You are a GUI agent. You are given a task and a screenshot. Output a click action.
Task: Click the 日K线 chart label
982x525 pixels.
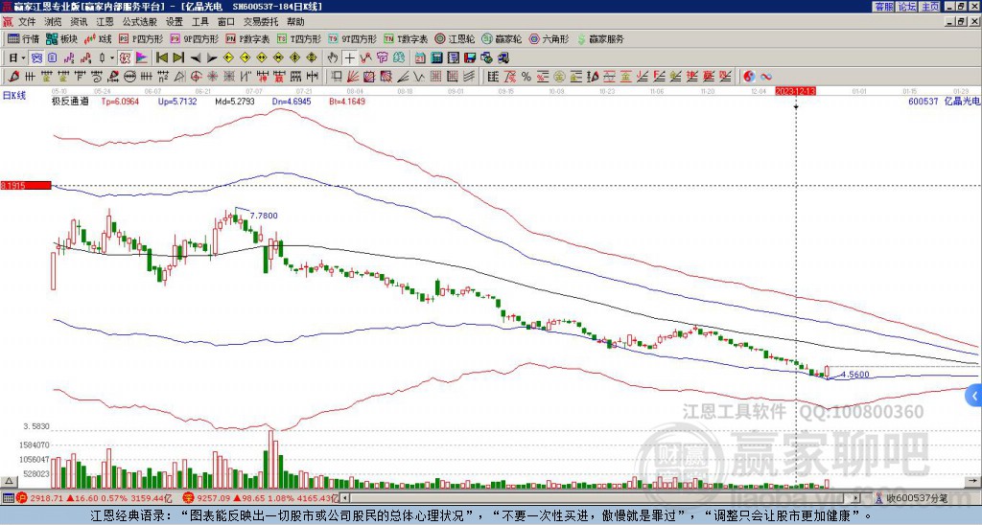pos(13,96)
